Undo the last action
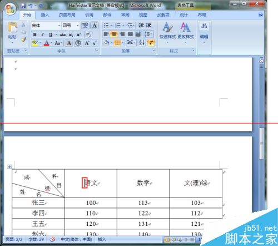The image size is (278, 246). click(31, 6)
